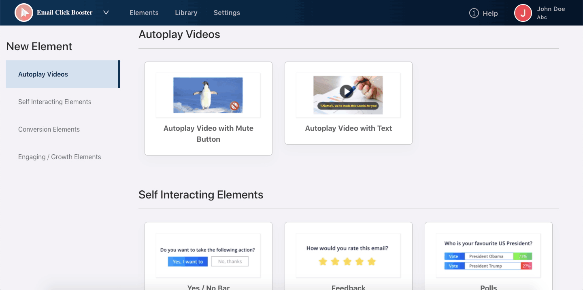Open the John Doe account name
Viewport: 583px width, 290px height.
pyautogui.click(x=551, y=9)
